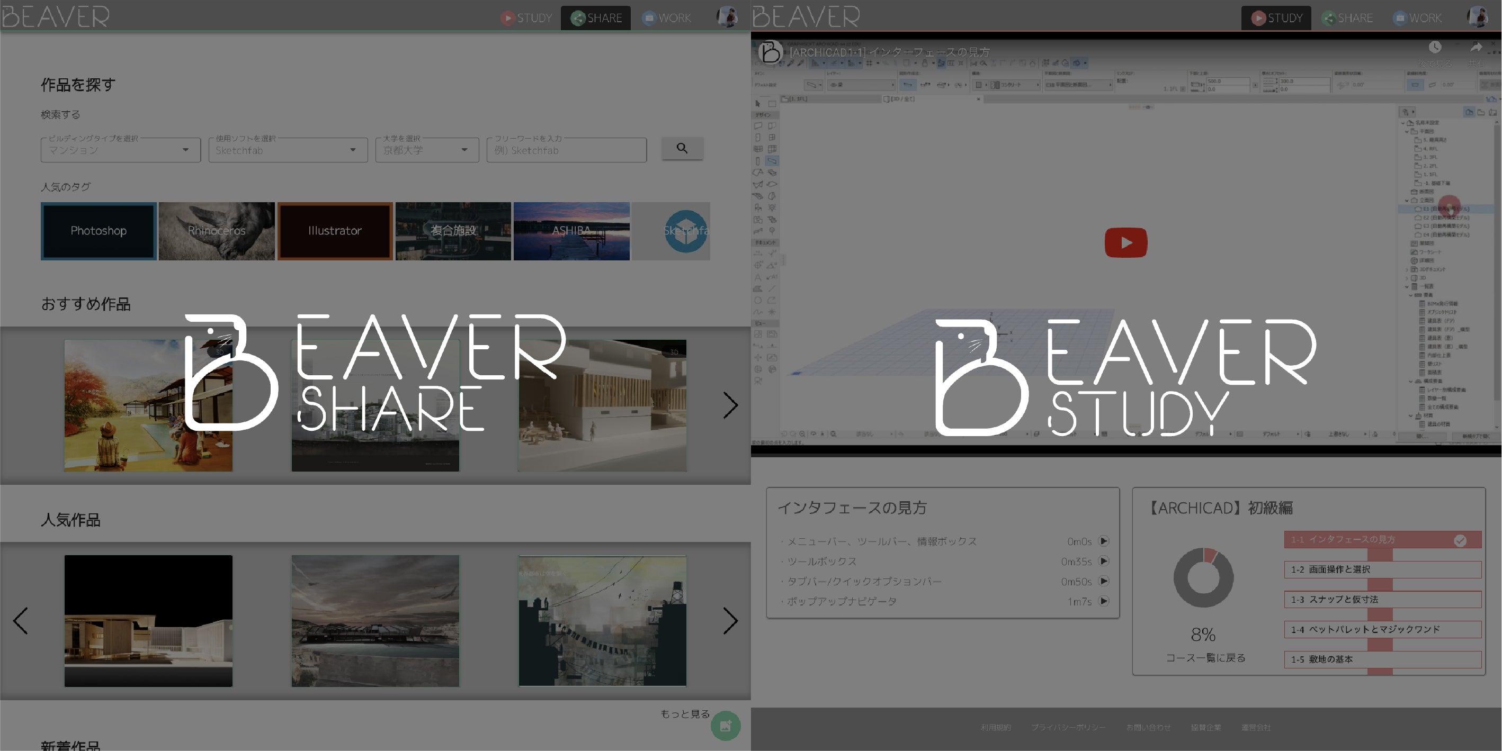The height and width of the screenshot is (751, 1502).
Task: Open the 使用ソフト dropdown
Action: click(x=288, y=150)
